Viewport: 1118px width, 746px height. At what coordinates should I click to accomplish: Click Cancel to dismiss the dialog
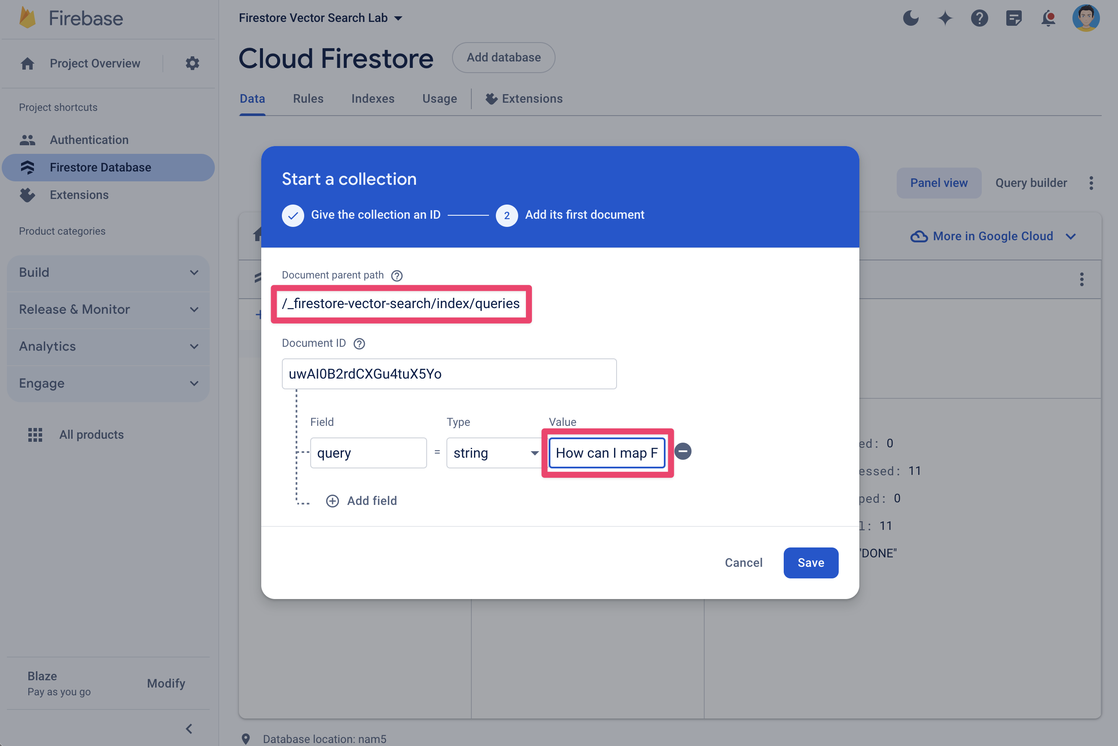pos(744,562)
